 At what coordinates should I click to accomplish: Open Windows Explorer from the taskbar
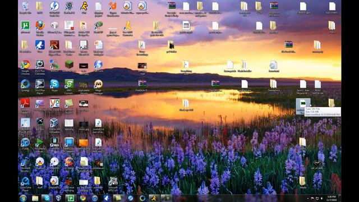pos(35,198)
